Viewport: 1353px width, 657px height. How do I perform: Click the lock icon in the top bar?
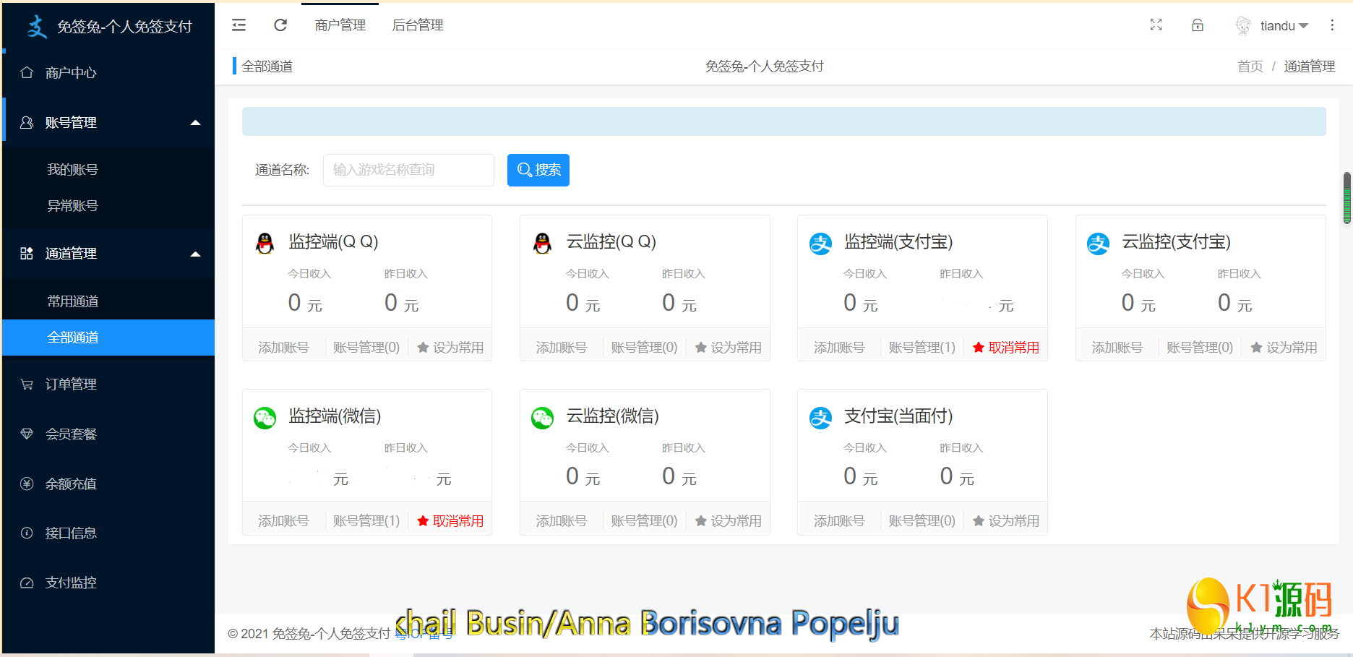(1198, 25)
